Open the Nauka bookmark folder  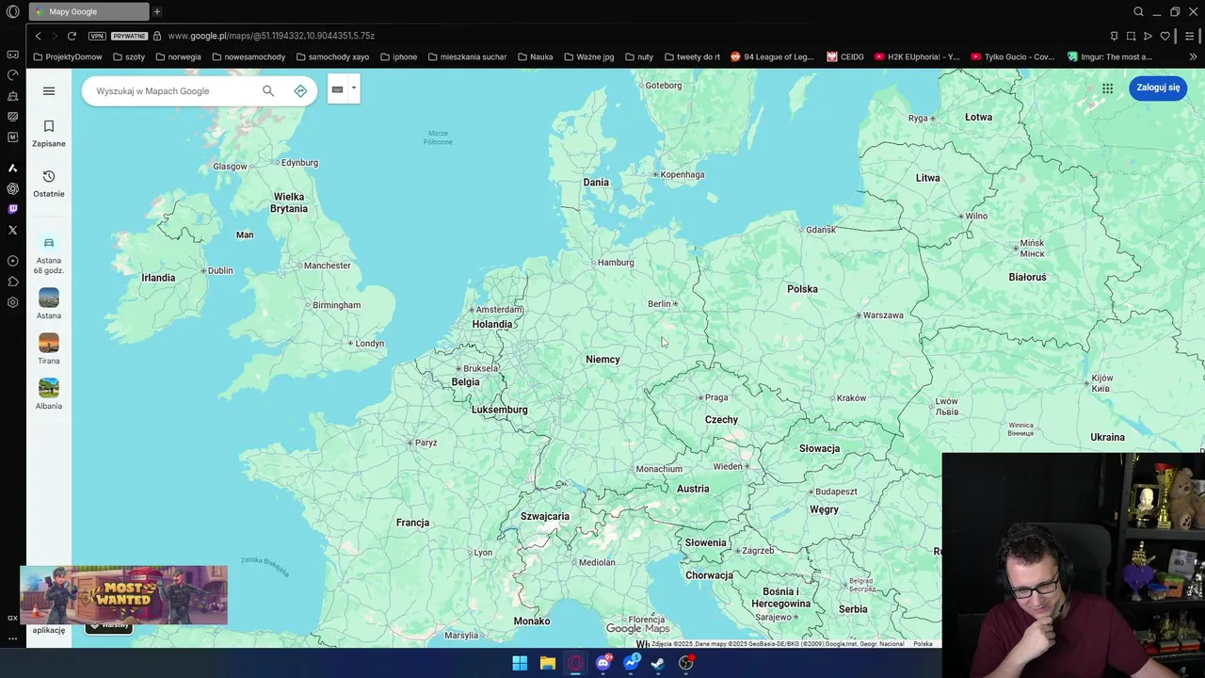click(535, 56)
